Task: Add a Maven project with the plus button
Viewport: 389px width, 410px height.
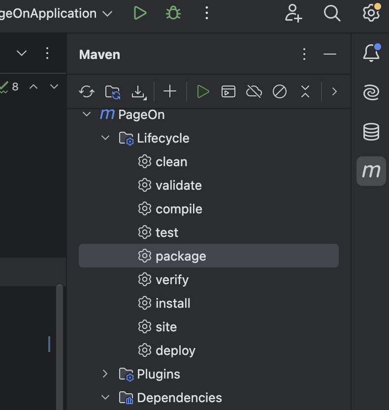Action: [170, 91]
